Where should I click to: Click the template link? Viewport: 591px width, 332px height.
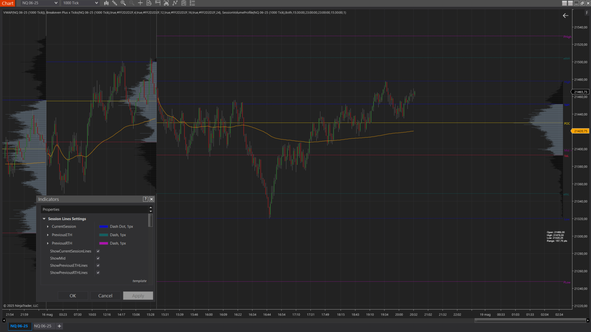tap(139, 281)
